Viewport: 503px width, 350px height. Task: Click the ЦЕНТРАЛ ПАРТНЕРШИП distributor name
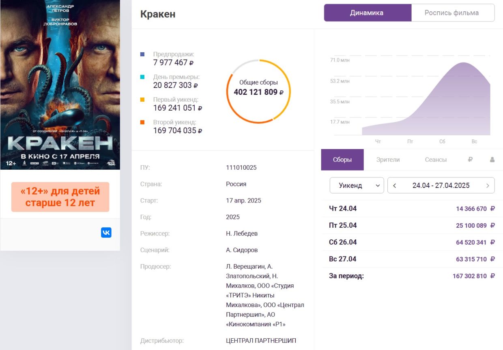tap(261, 341)
